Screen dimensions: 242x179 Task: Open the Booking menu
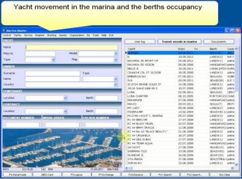[52, 35]
